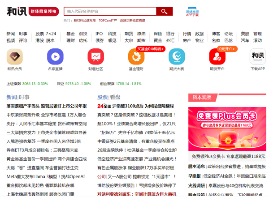The height and width of the screenshot is (201, 269).
Task: Open the IPO nav item
Action: 99,34
